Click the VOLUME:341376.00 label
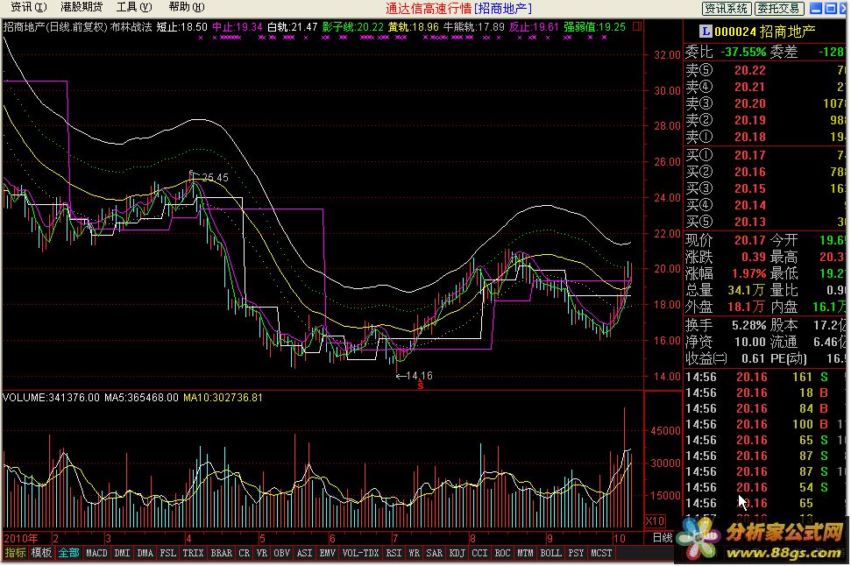 [51, 397]
